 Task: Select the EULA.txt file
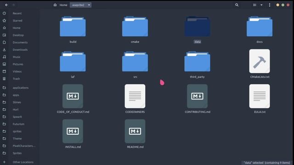pos(260,96)
